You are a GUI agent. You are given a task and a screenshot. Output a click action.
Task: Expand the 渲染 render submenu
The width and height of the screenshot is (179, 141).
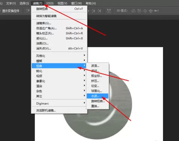59,86
